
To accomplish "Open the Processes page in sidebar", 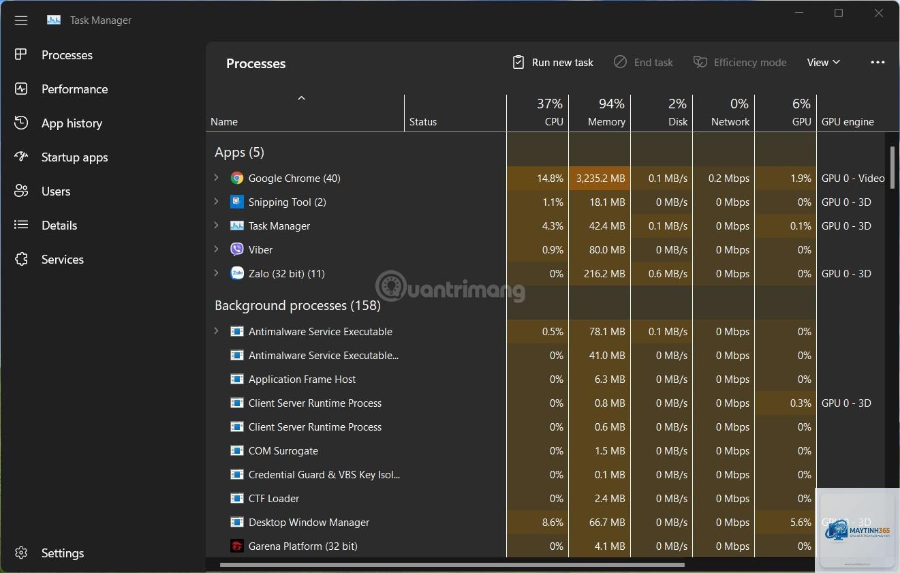I will click(67, 55).
